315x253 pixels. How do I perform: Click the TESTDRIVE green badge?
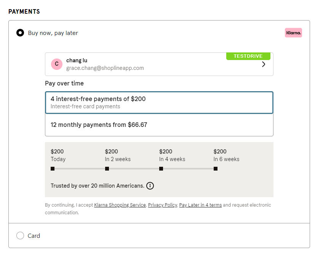[x=248, y=56]
